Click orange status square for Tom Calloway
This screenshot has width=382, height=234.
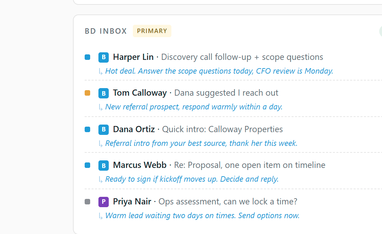tap(87, 93)
